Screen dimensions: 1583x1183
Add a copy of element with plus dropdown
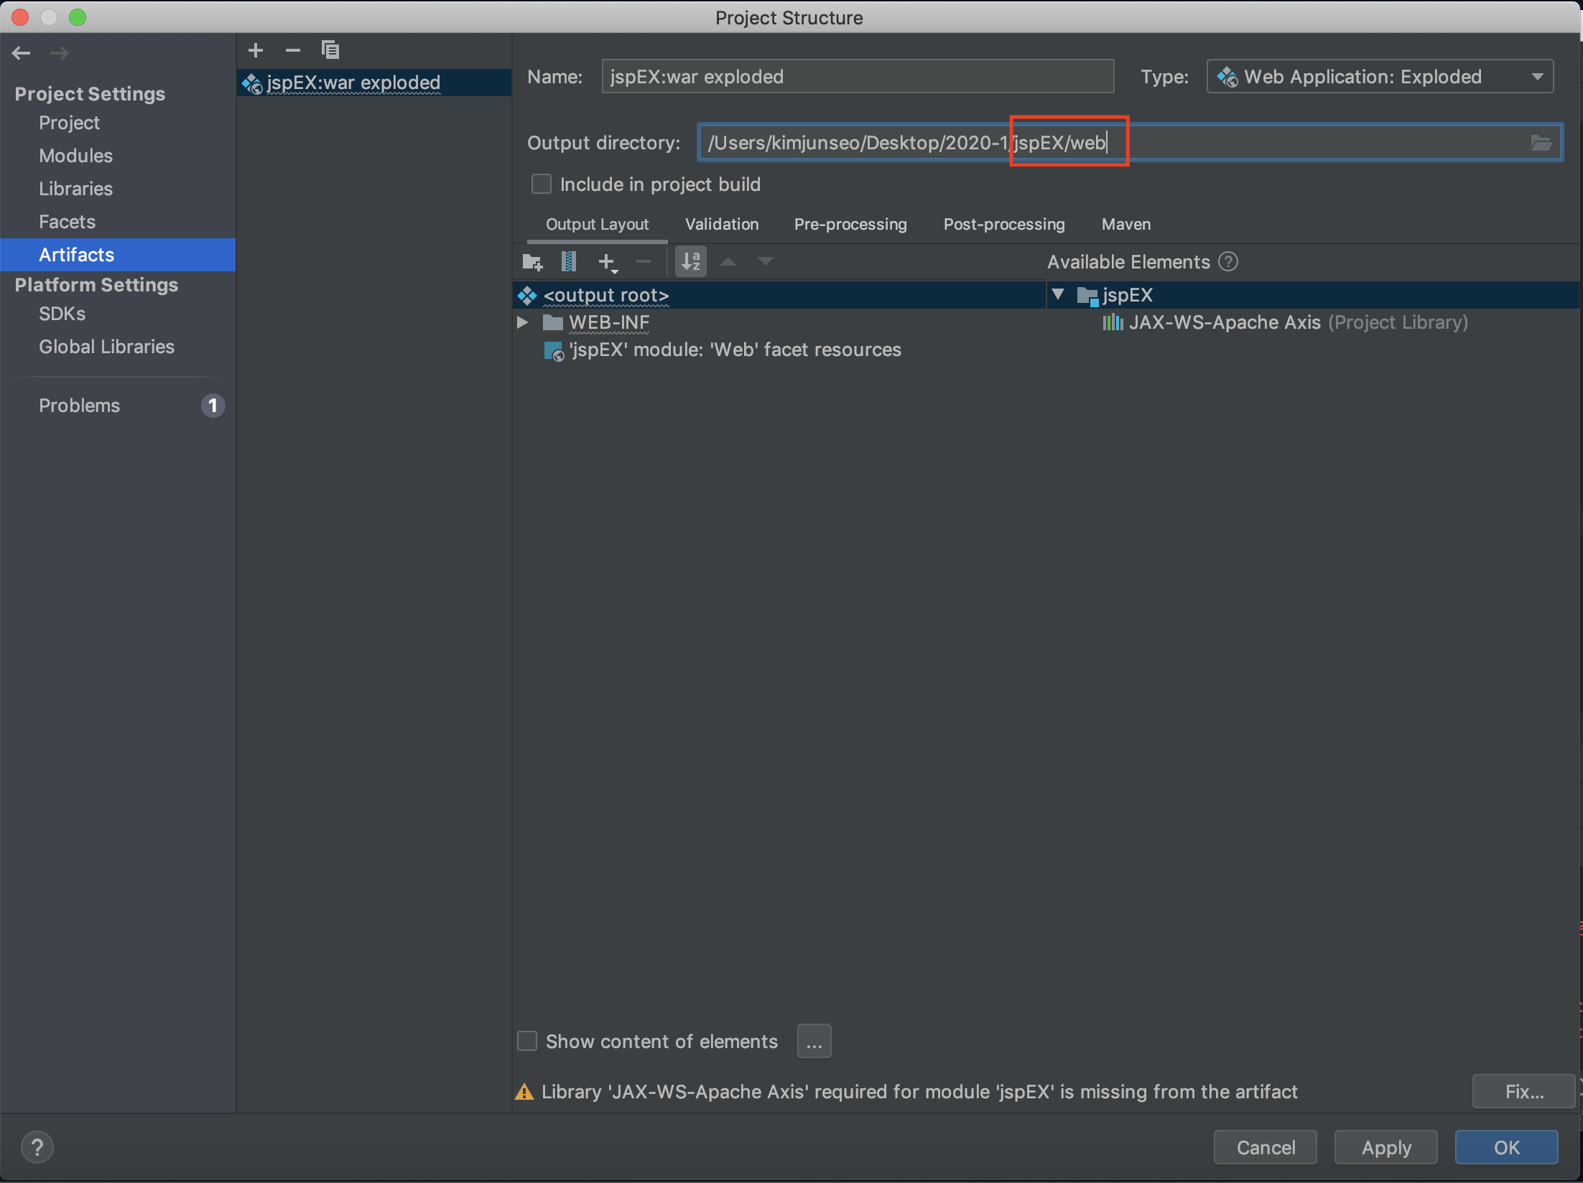coord(608,262)
